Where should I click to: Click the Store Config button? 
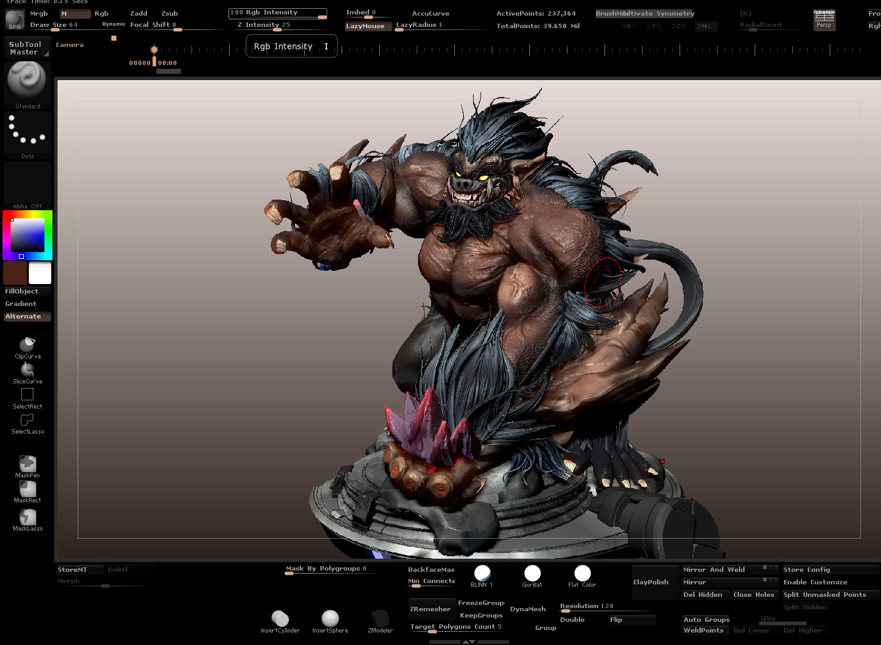pos(830,570)
